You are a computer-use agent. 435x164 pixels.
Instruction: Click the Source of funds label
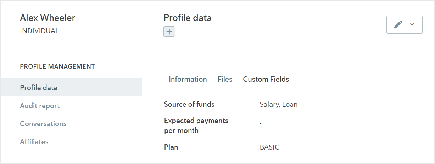(x=189, y=104)
